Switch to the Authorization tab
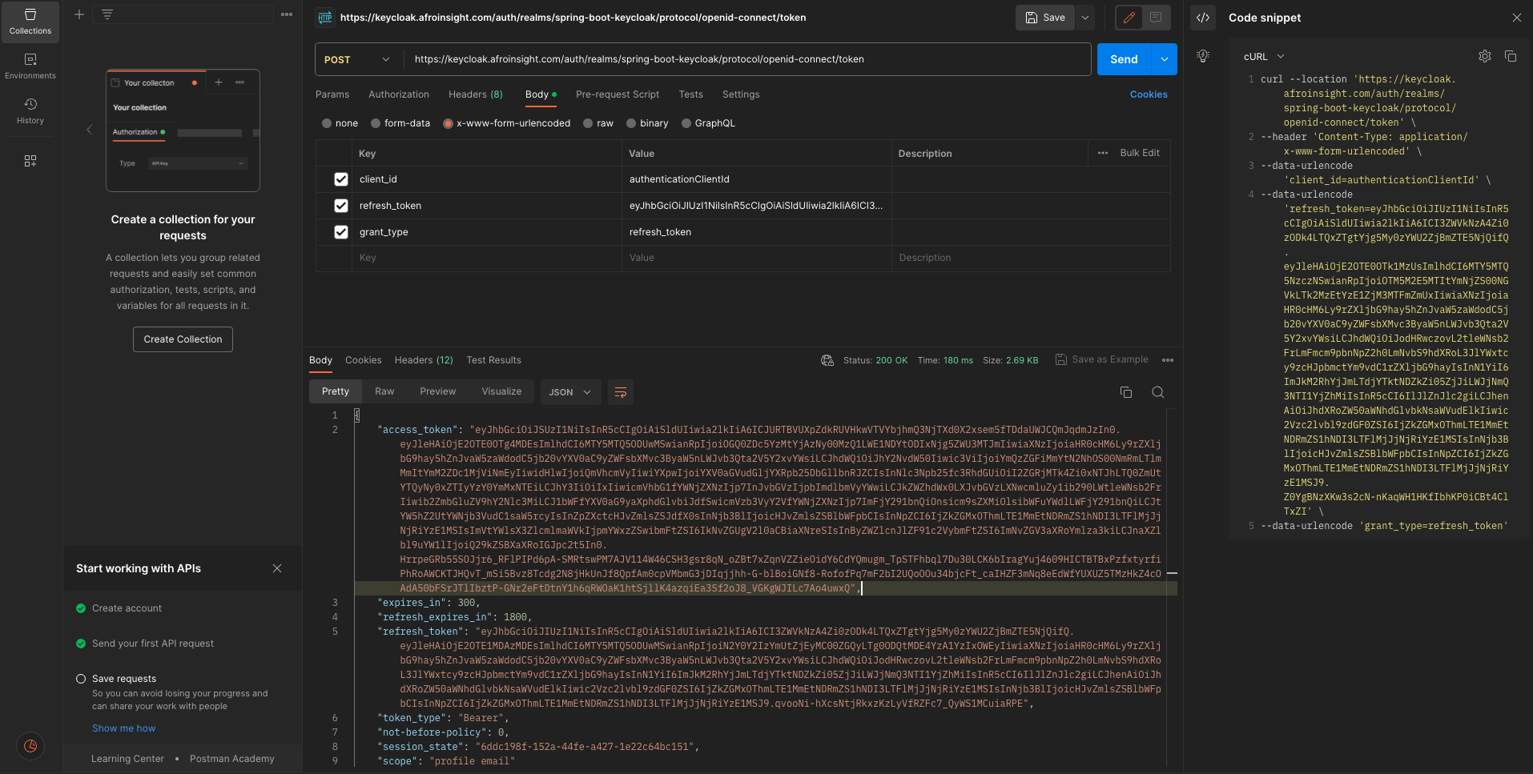This screenshot has width=1533, height=774. tap(399, 94)
